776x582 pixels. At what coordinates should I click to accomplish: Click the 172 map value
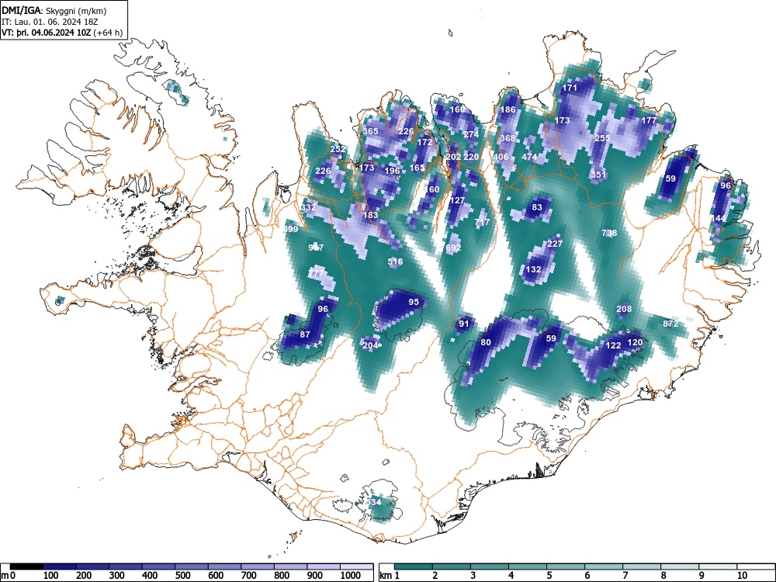pos(424,142)
